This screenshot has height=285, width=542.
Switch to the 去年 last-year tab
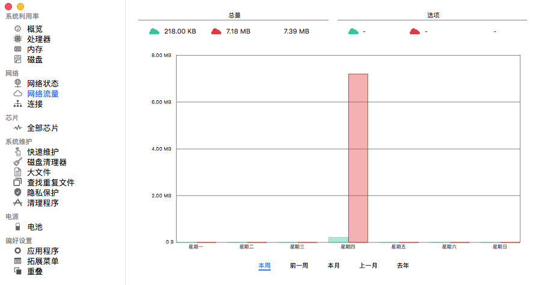[x=402, y=266]
